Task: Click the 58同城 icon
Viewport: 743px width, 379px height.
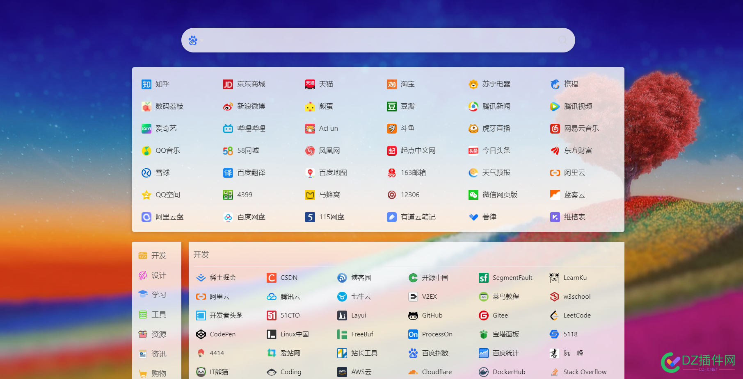Action: [228, 151]
